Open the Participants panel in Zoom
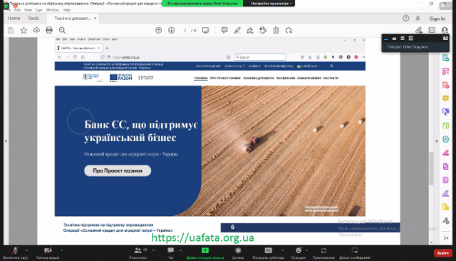The width and height of the screenshot is (456, 261). pos(138,252)
